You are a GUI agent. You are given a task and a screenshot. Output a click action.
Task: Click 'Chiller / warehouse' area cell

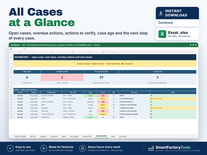[73, 111]
